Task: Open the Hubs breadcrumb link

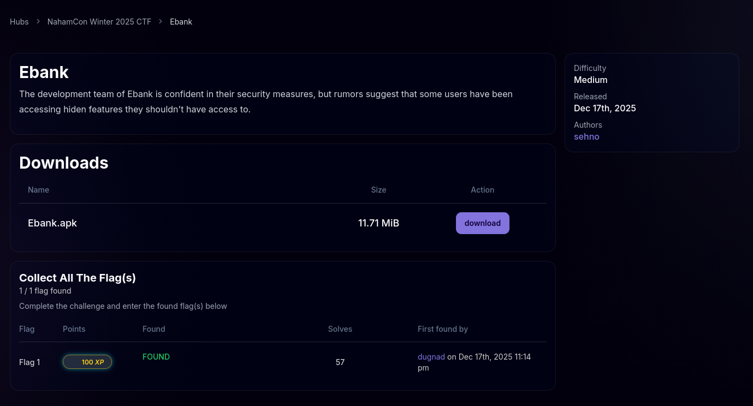Action: tap(19, 22)
